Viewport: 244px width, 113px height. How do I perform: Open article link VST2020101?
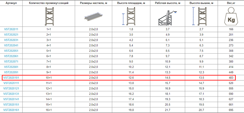pos(11,78)
